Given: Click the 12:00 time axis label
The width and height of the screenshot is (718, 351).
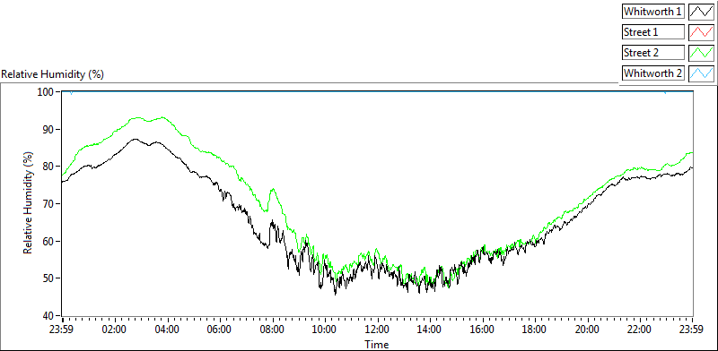Looking at the screenshot, I should [x=378, y=330].
